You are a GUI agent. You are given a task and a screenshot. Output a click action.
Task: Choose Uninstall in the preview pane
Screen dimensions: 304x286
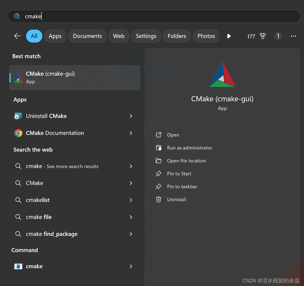pyautogui.click(x=176, y=200)
